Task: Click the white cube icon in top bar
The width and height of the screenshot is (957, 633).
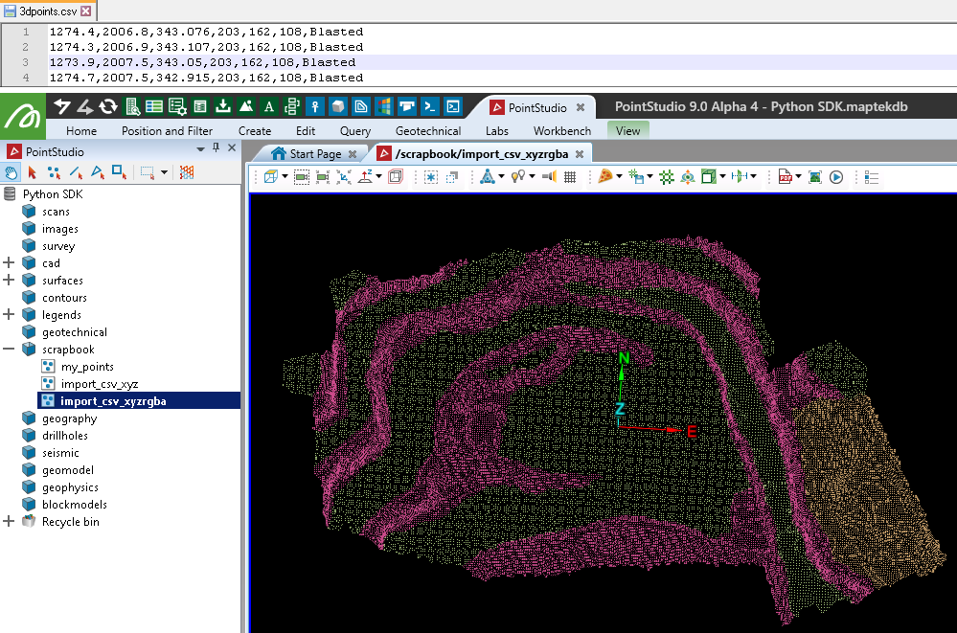Action: (x=337, y=107)
